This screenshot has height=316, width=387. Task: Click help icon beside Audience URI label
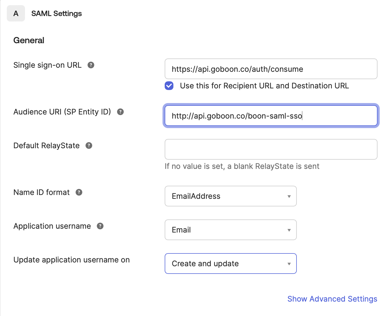point(120,112)
